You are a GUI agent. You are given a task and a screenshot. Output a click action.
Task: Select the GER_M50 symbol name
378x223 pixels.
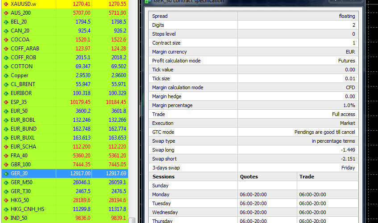click(x=21, y=182)
